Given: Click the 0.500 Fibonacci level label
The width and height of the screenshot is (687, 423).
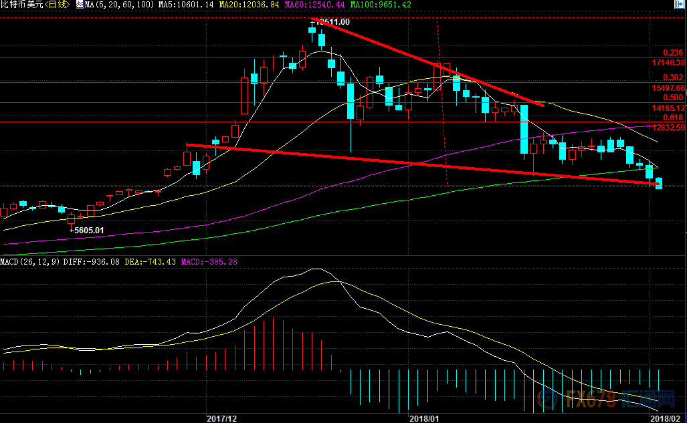Looking at the screenshot, I should point(673,98).
